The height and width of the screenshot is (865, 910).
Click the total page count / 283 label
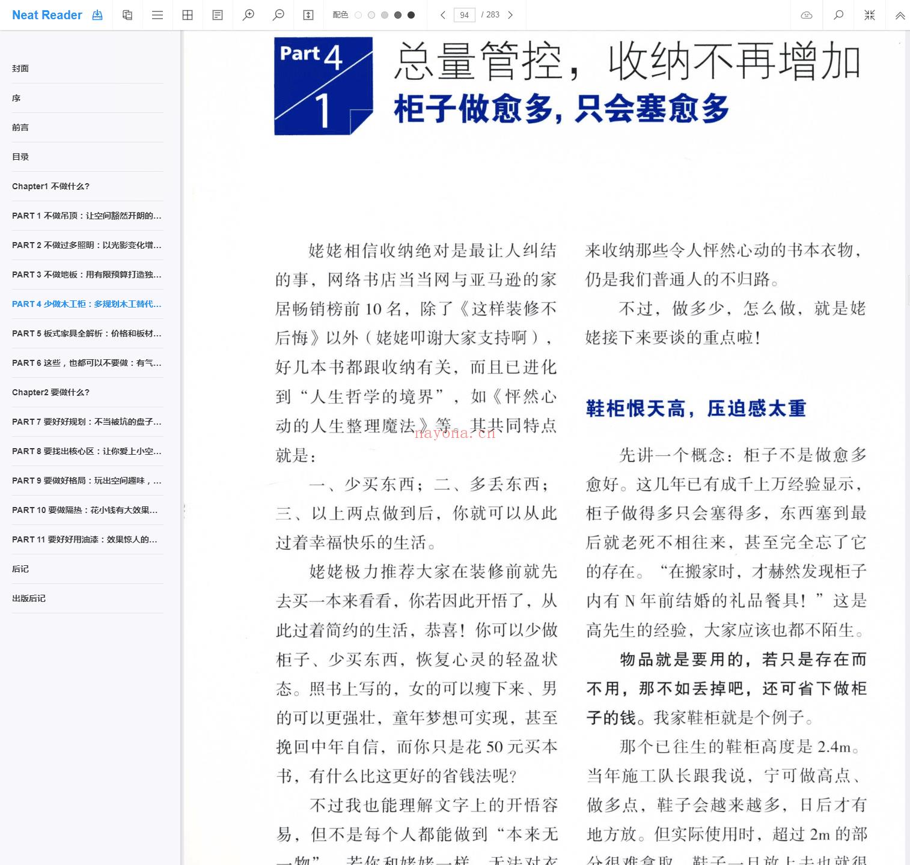tap(490, 15)
